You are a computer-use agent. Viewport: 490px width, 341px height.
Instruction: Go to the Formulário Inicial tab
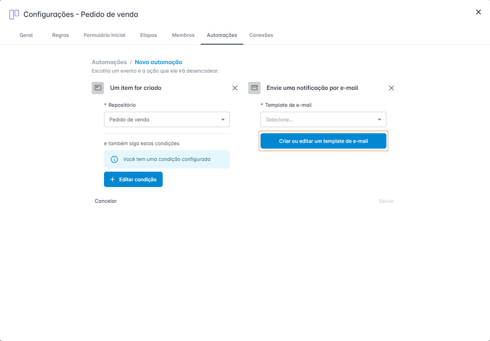pos(105,35)
